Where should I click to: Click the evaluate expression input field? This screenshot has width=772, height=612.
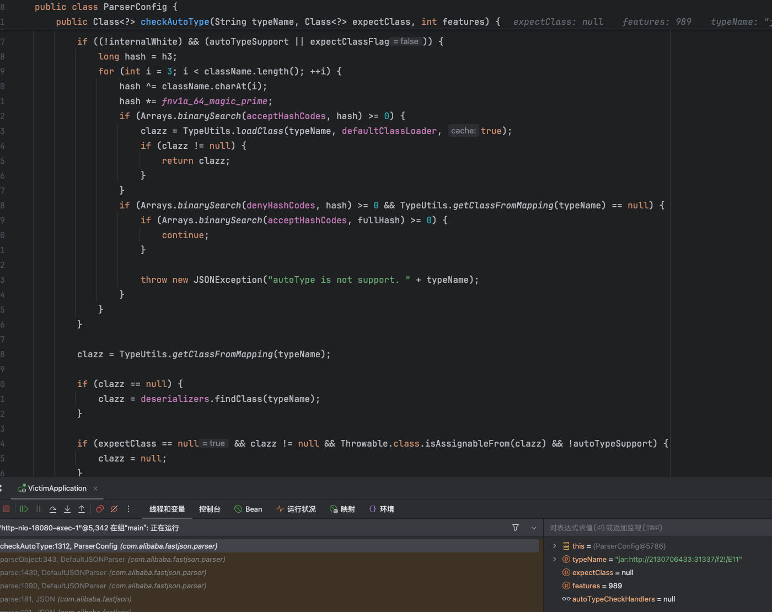pyautogui.click(x=658, y=528)
